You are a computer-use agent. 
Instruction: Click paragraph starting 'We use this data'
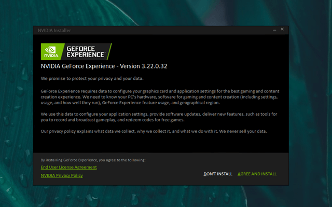click(159, 117)
